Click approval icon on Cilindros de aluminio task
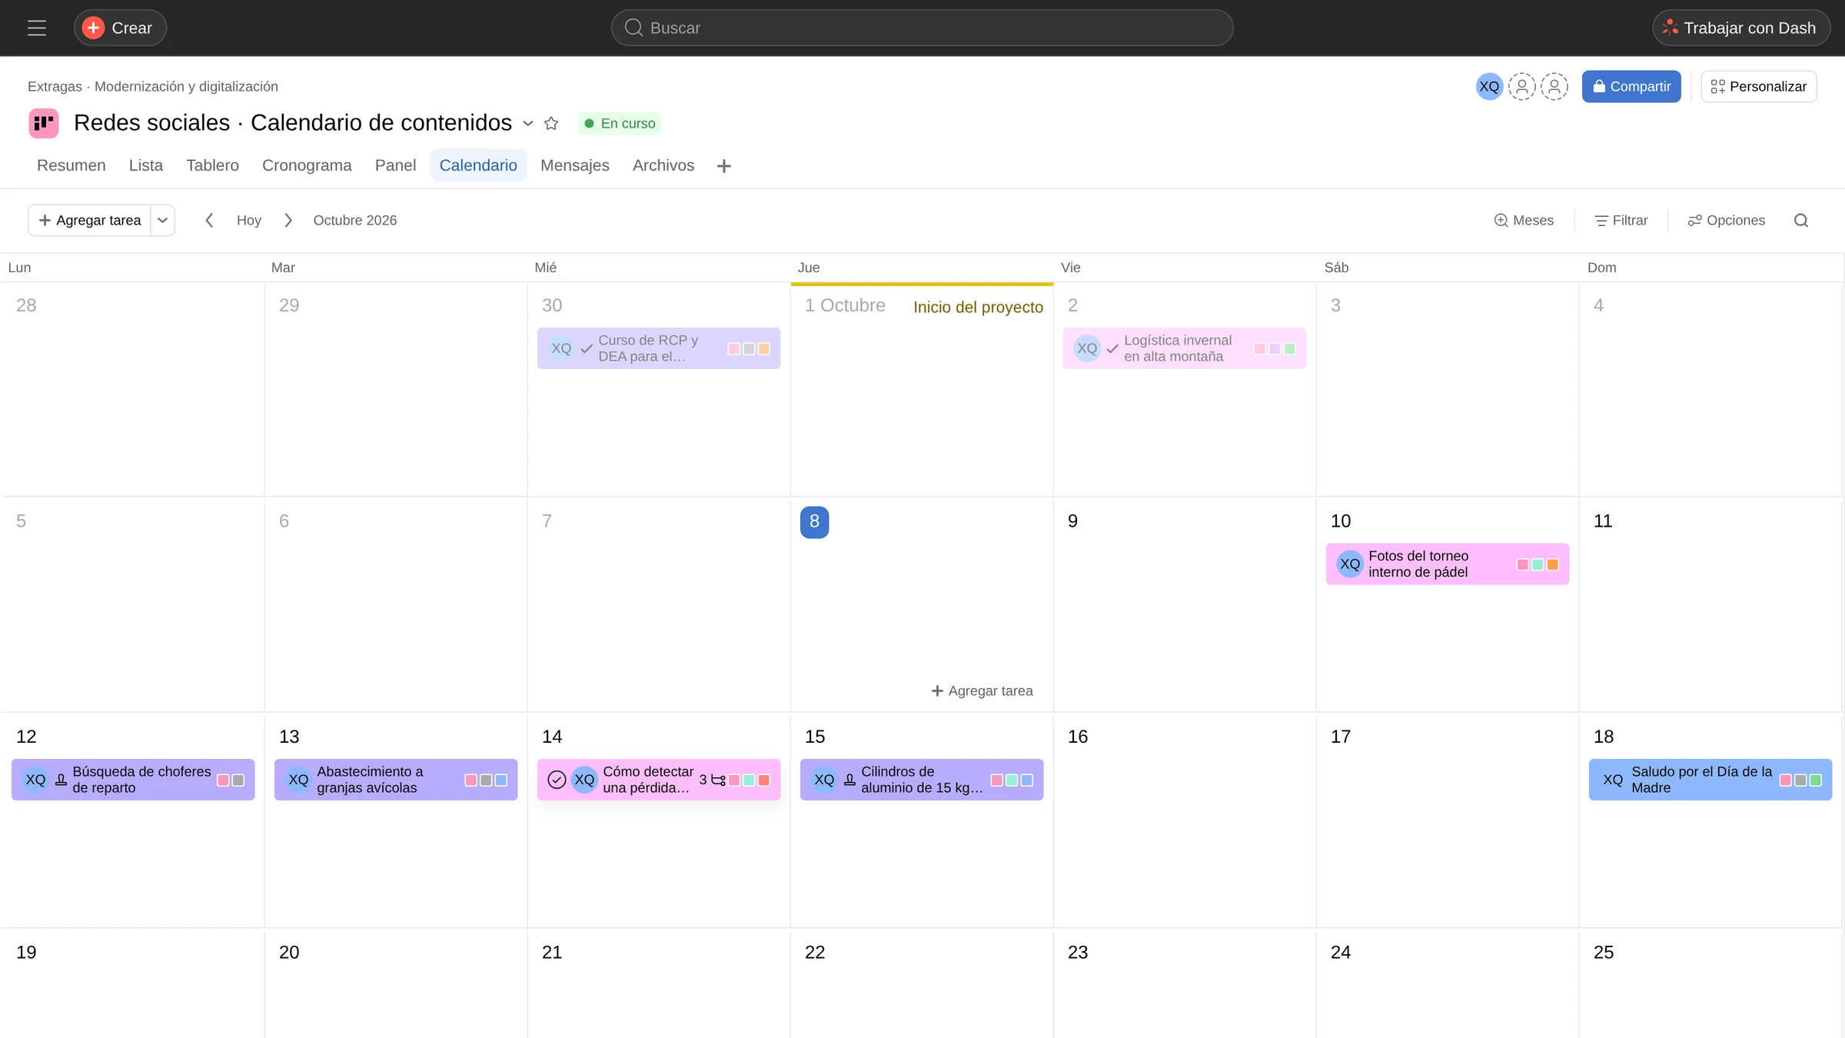The height and width of the screenshot is (1038, 1845). coord(849,780)
